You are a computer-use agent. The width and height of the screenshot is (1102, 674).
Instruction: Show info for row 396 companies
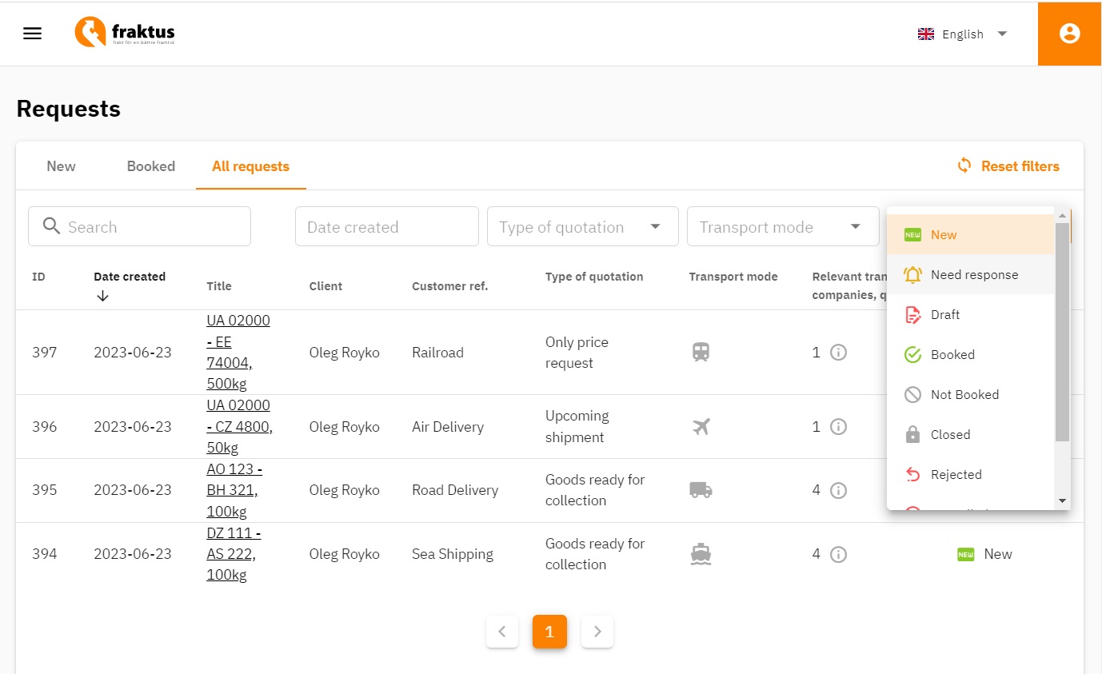[x=838, y=427]
